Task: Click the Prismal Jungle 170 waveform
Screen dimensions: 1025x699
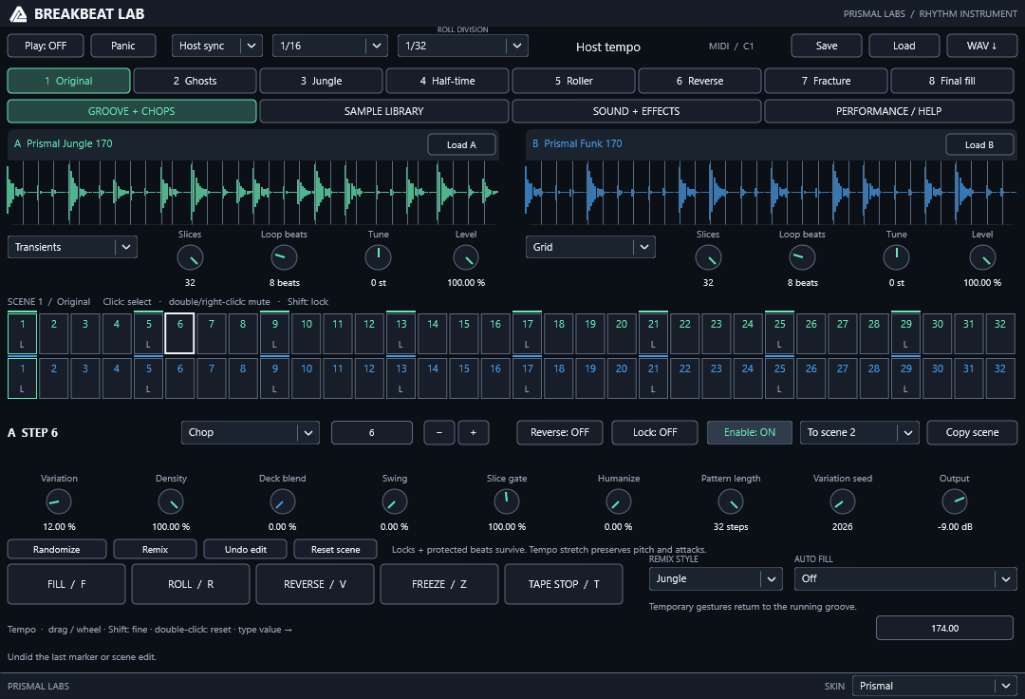Action: (x=252, y=192)
